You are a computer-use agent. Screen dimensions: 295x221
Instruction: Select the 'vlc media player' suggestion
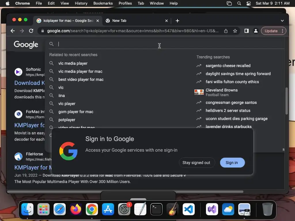click(x=73, y=63)
